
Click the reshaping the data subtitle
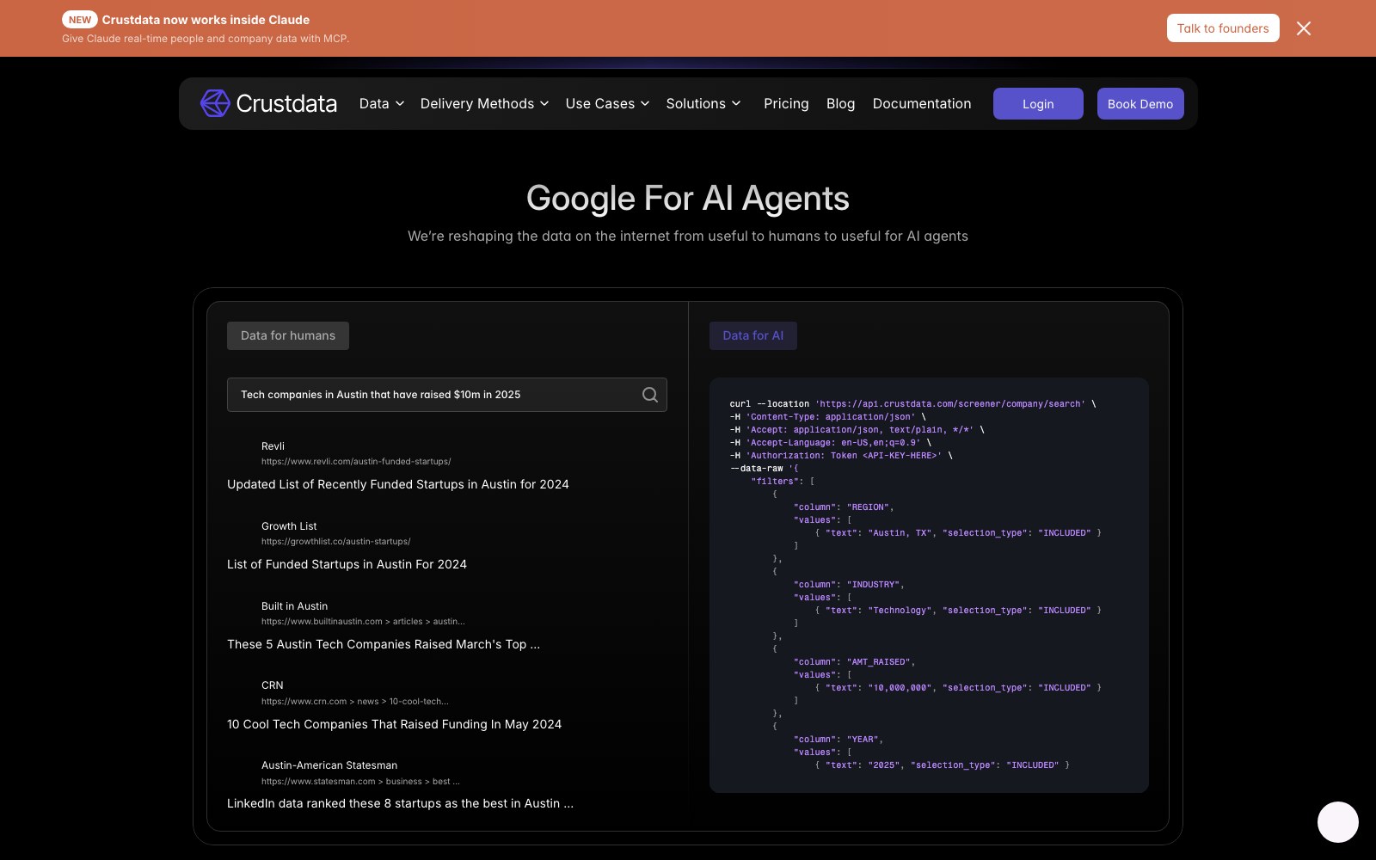coord(688,236)
